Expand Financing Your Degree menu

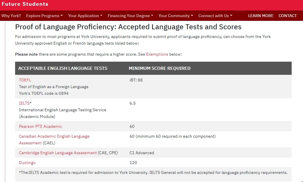click(x=130, y=16)
